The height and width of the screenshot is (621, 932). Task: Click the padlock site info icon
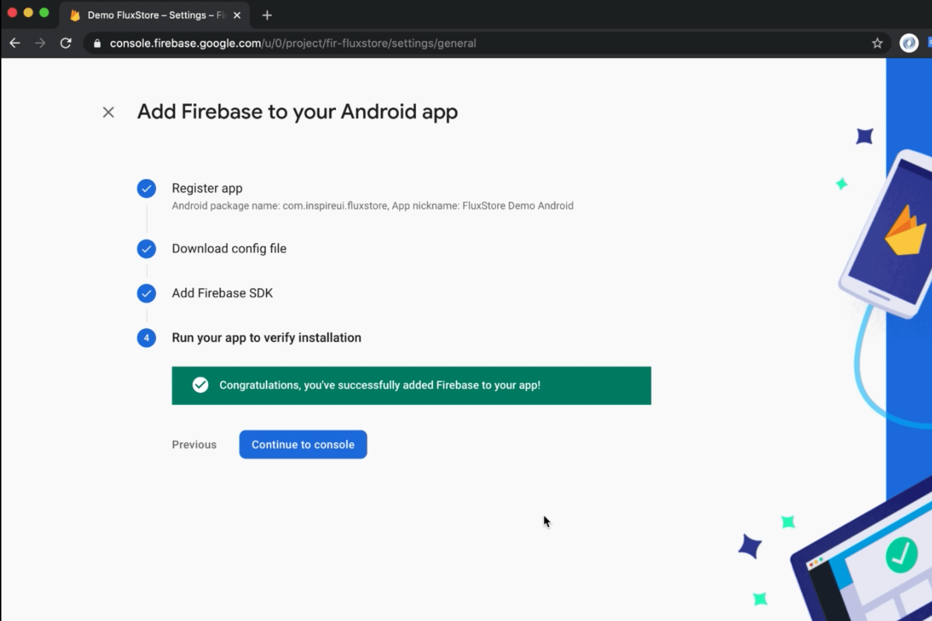pyautogui.click(x=97, y=43)
